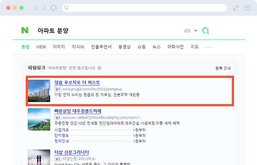Viewport: 257px width, 165px height.
Task: Click the 1원부터 price beside 단지정보
Action: click(x=140, y=136)
